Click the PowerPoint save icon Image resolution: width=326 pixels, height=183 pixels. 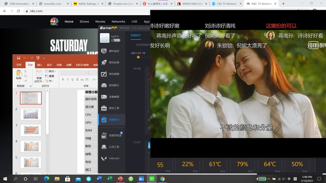[x=18, y=58]
